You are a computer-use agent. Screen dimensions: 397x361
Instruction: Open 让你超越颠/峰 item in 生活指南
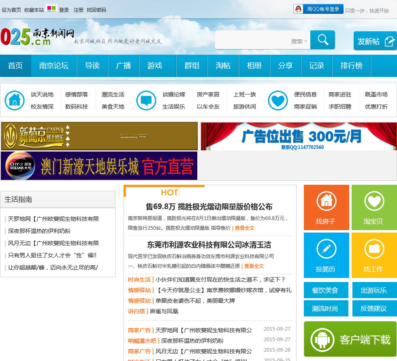pyautogui.click(x=53, y=267)
